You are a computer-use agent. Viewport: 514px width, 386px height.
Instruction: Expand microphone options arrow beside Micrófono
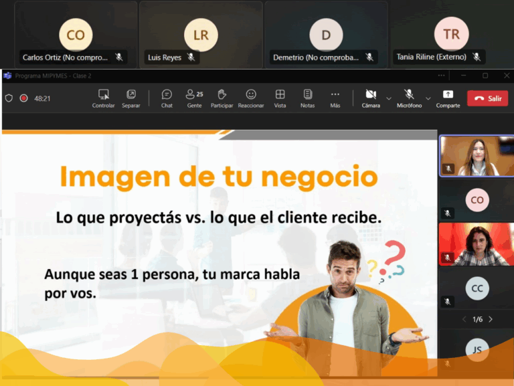pos(428,98)
